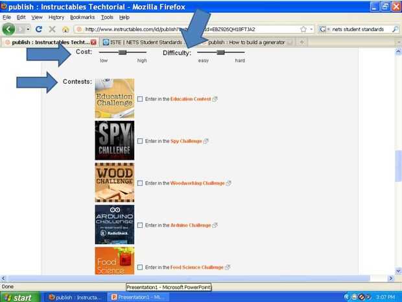Open Food Science Challenge external link icon
Screen dimensions: 402x302
click(x=227, y=268)
